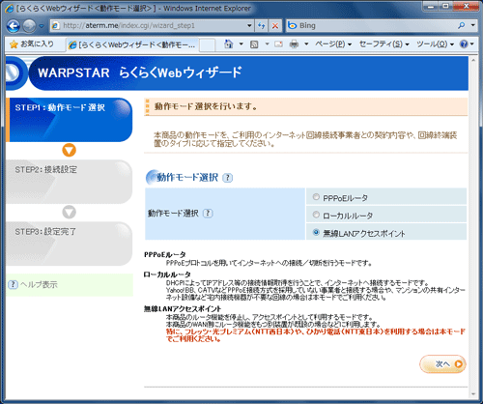Viewport: 483px width, 404px height.
Task: Click the Bing search magnifier icon
Action: point(462,25)
